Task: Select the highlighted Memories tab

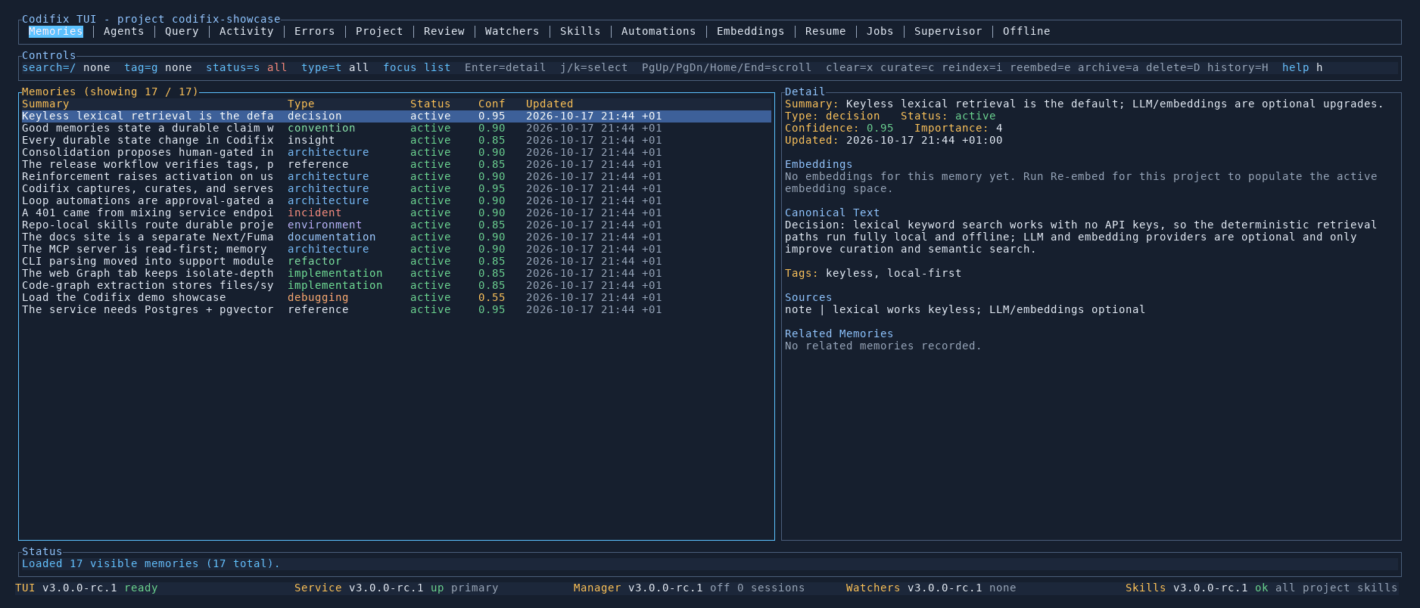Action: pyautogui.click(x=56, y=32)
